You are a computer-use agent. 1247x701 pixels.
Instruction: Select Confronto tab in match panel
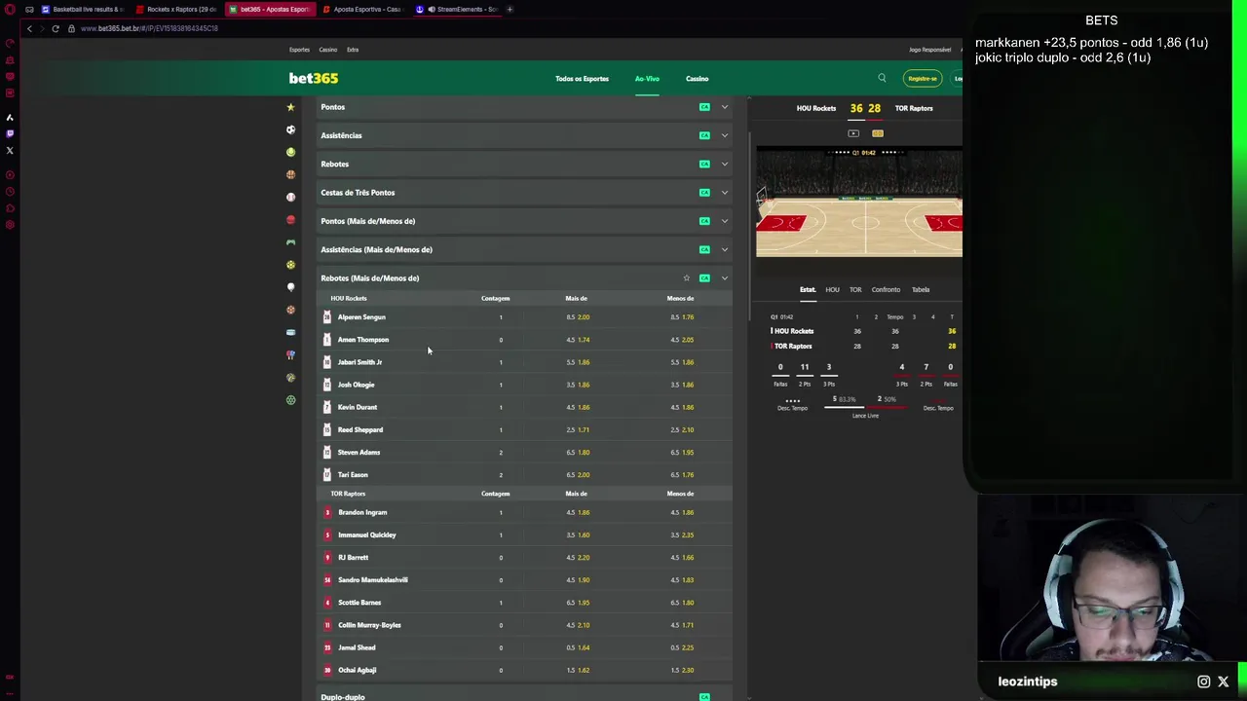[x=886, y=289]
